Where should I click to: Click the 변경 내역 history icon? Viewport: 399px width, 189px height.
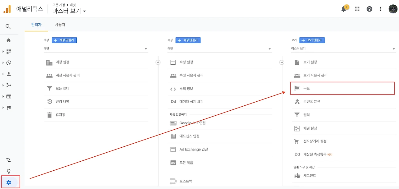coord(49,102)
